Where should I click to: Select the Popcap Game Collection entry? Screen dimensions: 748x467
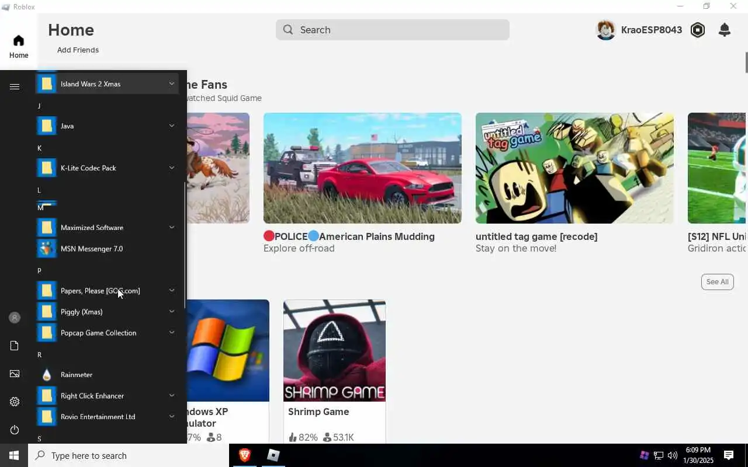tap(108, 333)
